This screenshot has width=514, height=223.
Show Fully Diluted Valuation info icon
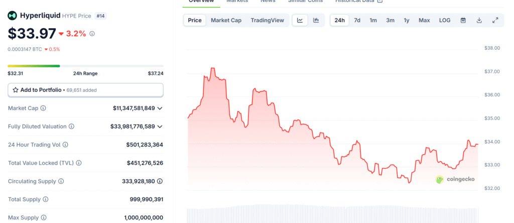(71, 126)
